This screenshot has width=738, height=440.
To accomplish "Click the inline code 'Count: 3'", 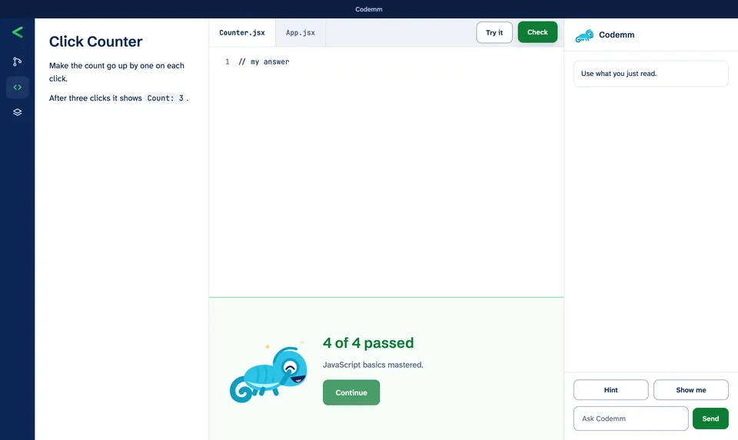I will click(165, 98).
